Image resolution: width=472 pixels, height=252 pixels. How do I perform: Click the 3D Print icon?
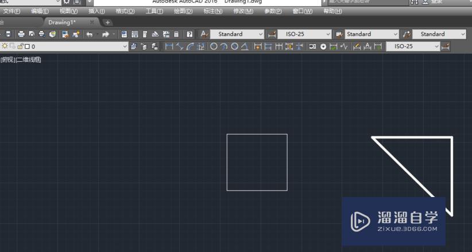[52, 34]
